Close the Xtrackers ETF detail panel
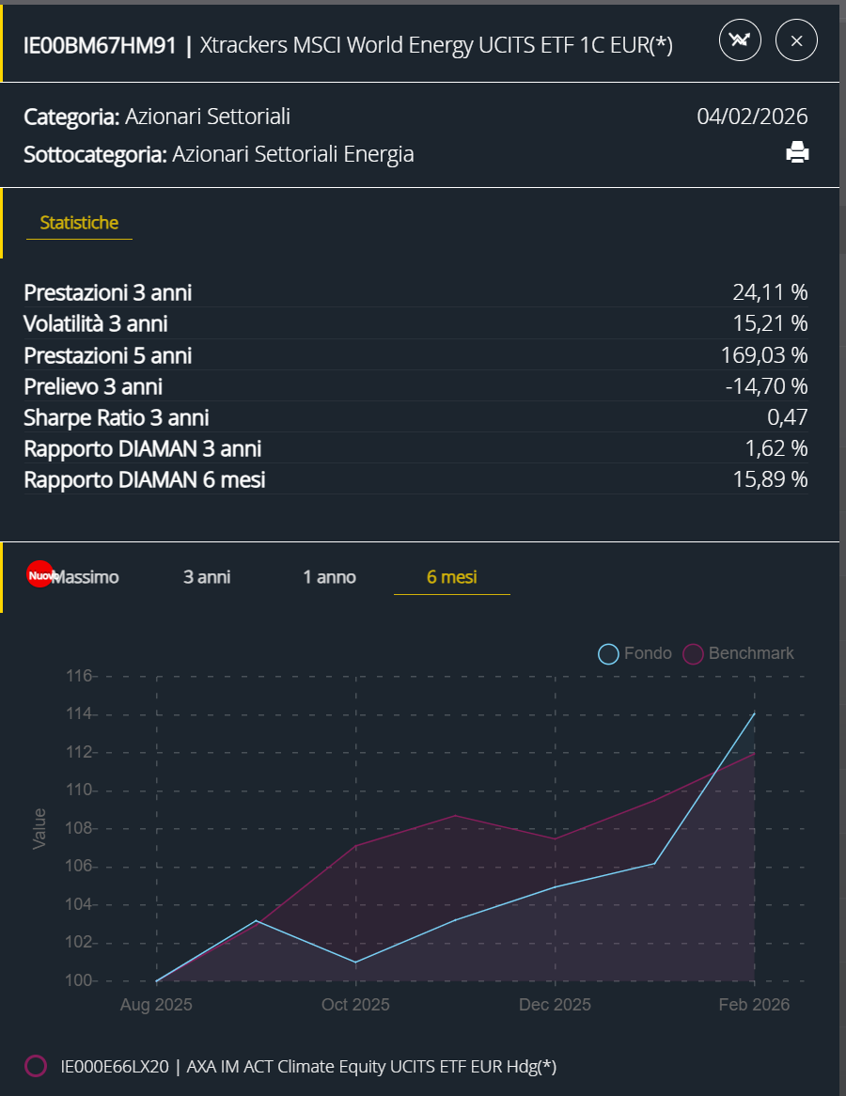The width and height of the screenshot is (846, 1096). pos(796,40)
